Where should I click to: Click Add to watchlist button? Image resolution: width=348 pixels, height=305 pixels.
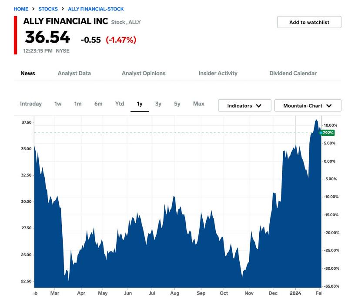pos(309,22)
